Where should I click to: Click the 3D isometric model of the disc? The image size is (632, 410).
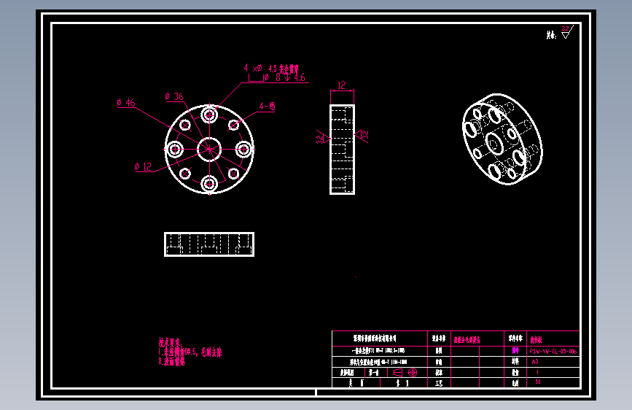click(x=502, y=139)
